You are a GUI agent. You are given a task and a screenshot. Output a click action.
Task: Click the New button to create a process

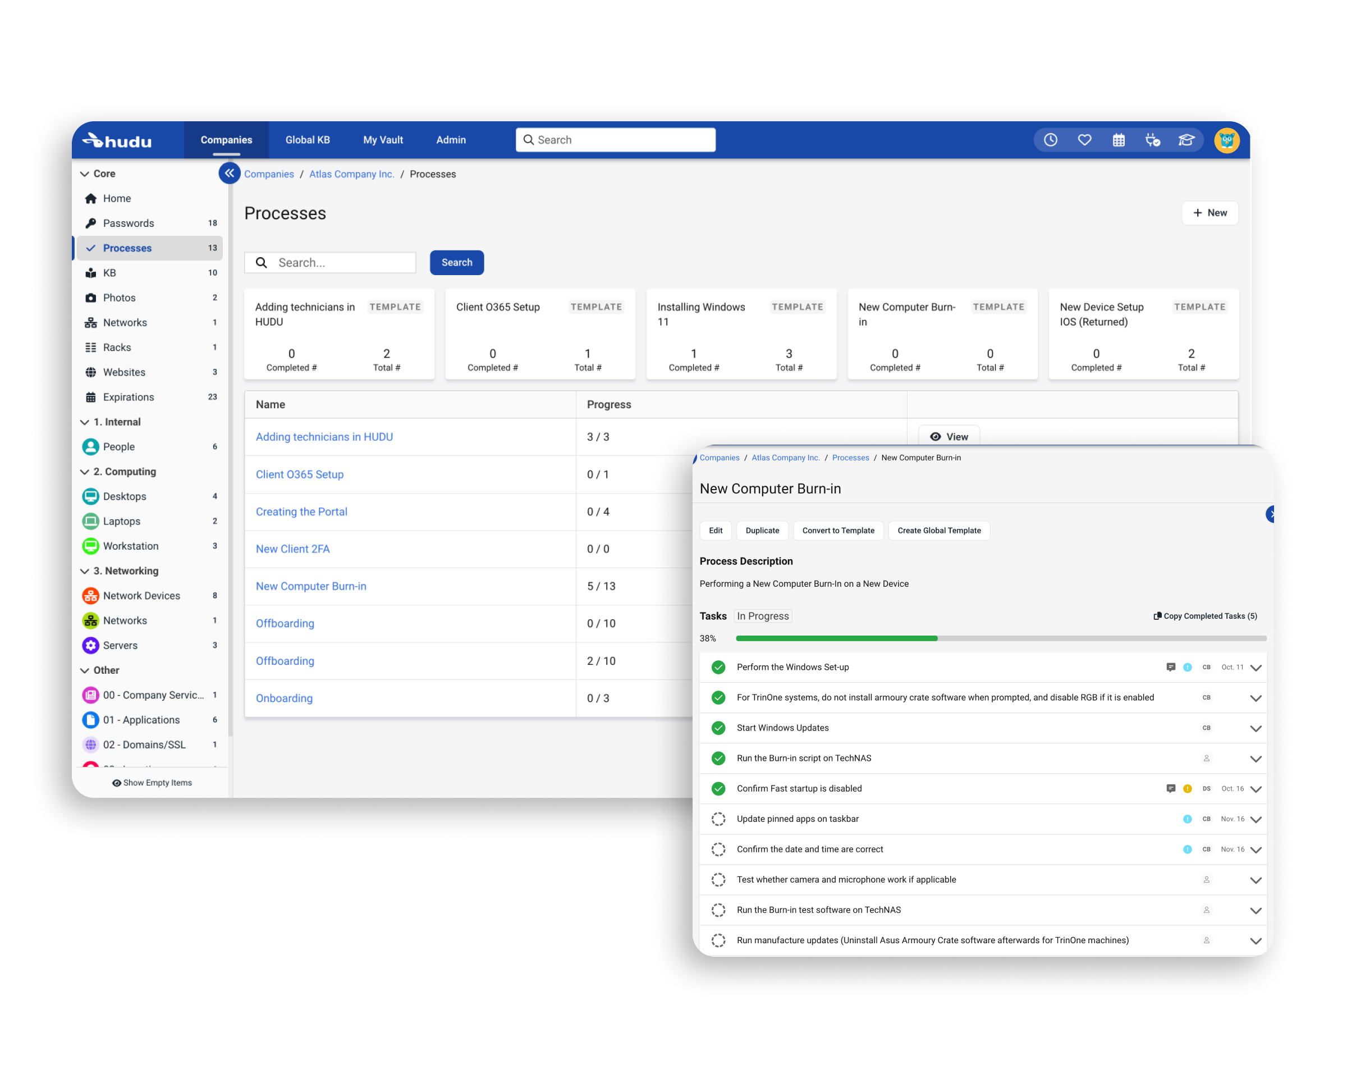[x=1210, y=212]
